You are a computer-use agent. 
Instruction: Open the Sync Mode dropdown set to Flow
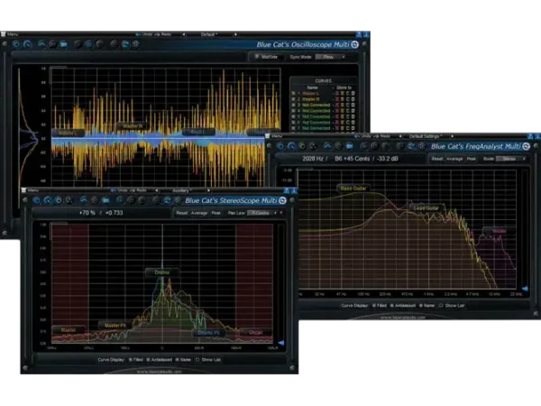(x=330, y=57)
